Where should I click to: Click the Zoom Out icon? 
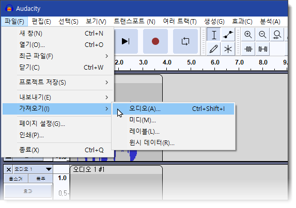[262, 35]
